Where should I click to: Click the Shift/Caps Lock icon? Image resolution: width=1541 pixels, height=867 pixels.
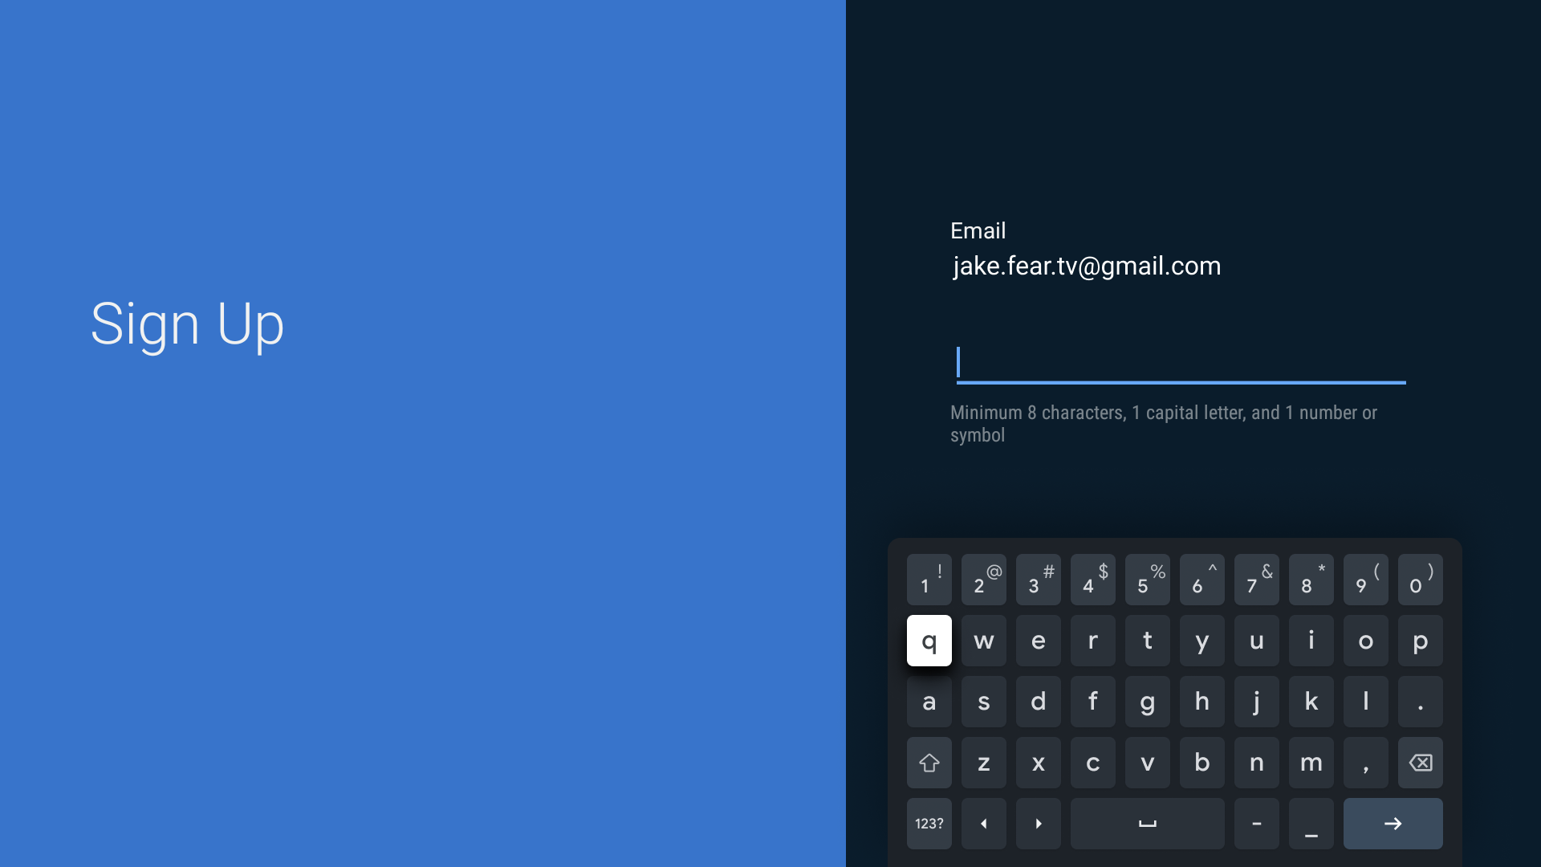pos(928,762)
